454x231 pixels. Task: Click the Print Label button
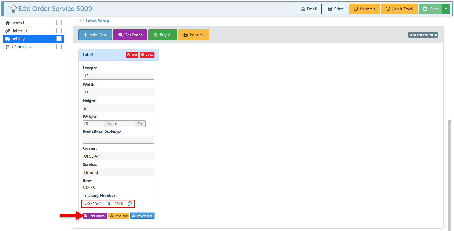point(119,216)
